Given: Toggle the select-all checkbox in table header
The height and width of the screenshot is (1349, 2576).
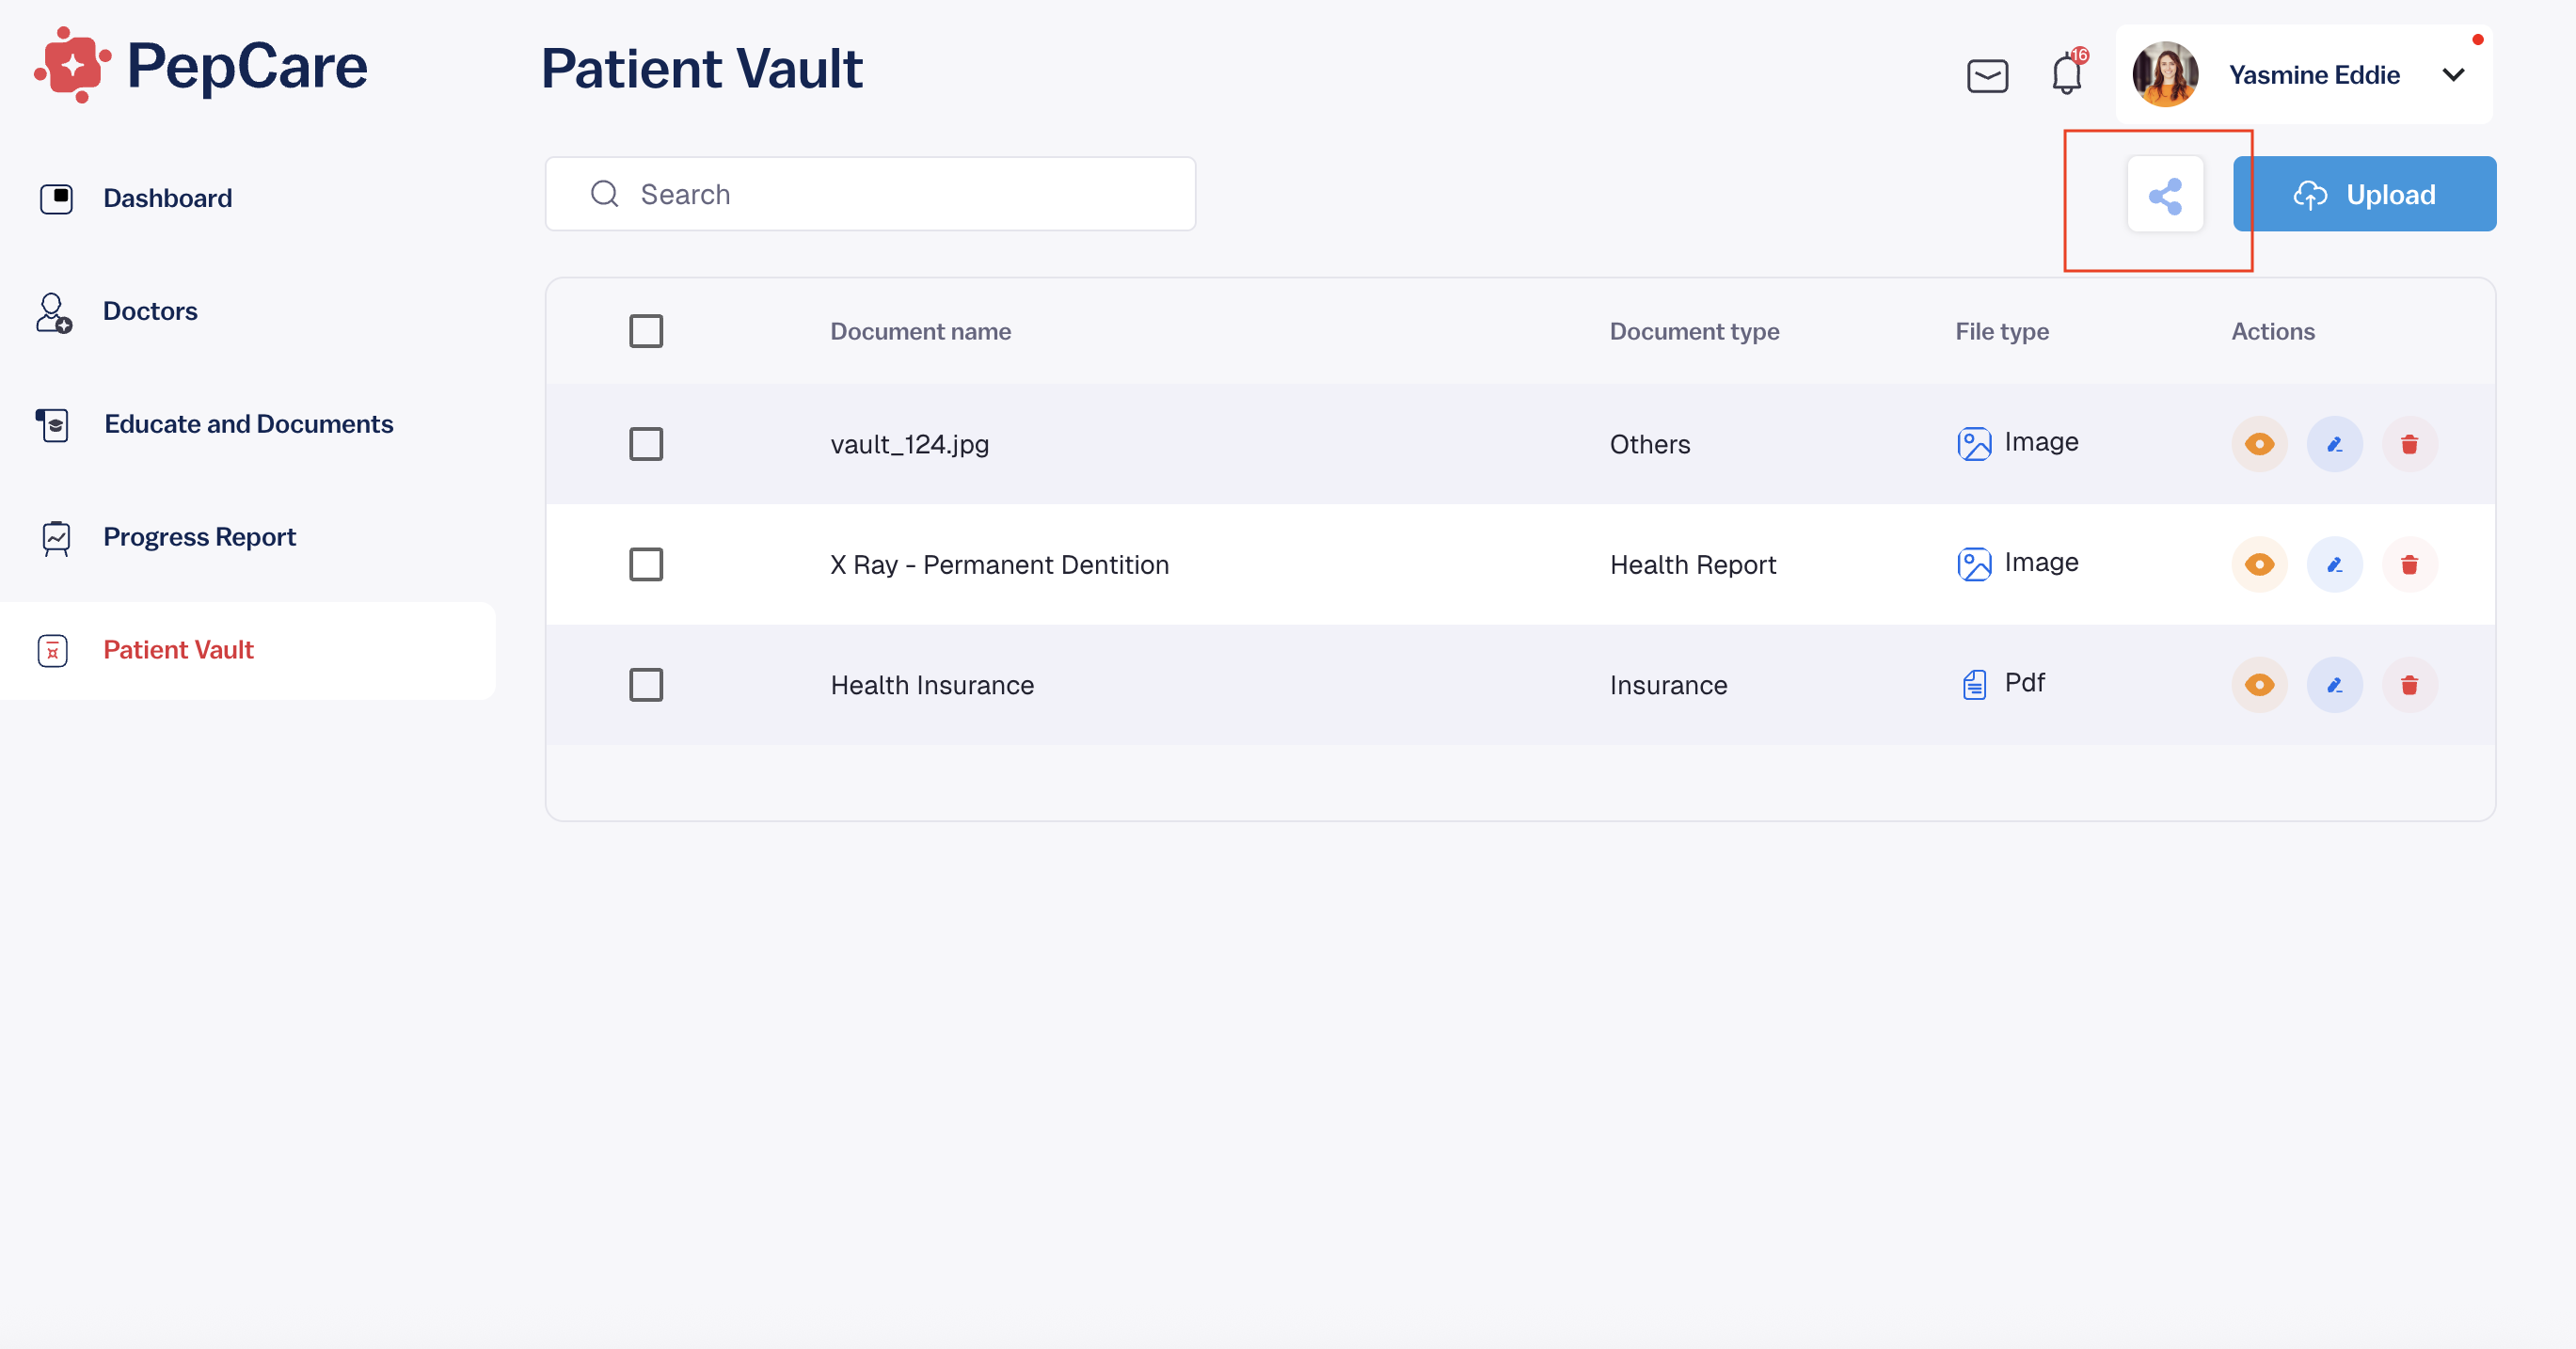Looking at the screenshot, I should pos(646,331).
